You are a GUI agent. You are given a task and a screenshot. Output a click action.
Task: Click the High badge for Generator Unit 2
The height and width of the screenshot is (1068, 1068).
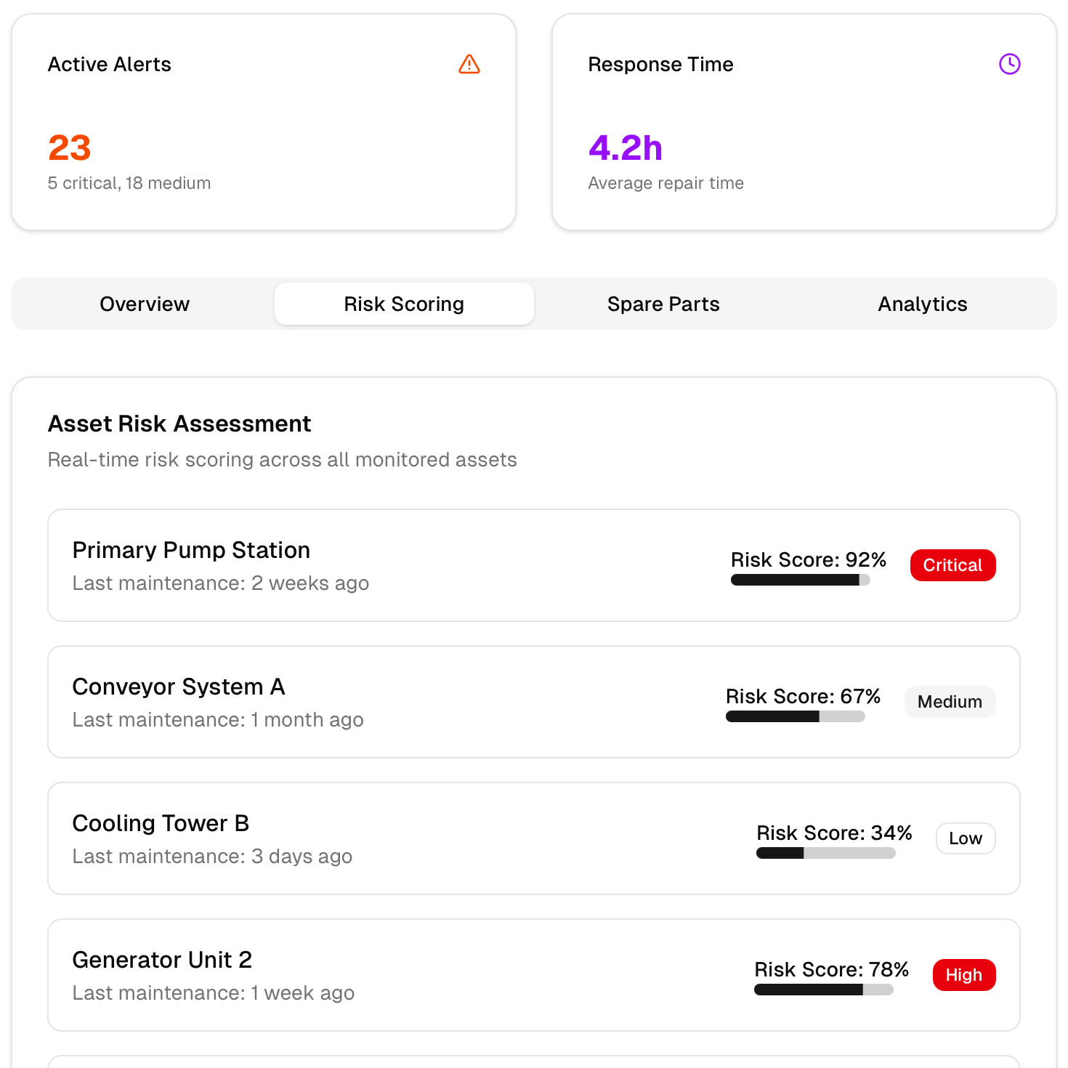click(964, 975)
